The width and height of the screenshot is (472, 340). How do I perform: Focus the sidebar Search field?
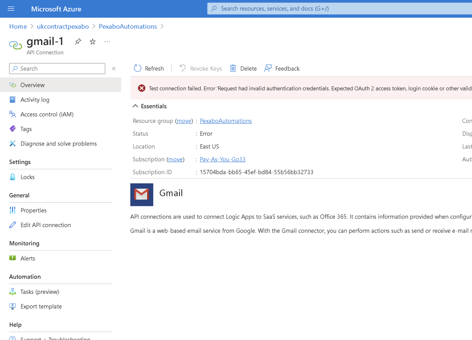pos(57,68)
